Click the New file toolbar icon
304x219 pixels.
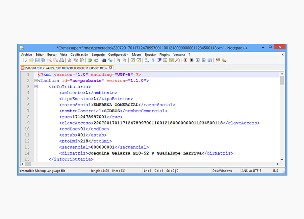[x=25, y=60]
